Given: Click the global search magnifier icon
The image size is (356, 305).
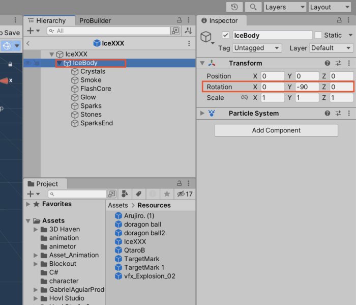Looking at the screenshot, I should click(253, 7).
